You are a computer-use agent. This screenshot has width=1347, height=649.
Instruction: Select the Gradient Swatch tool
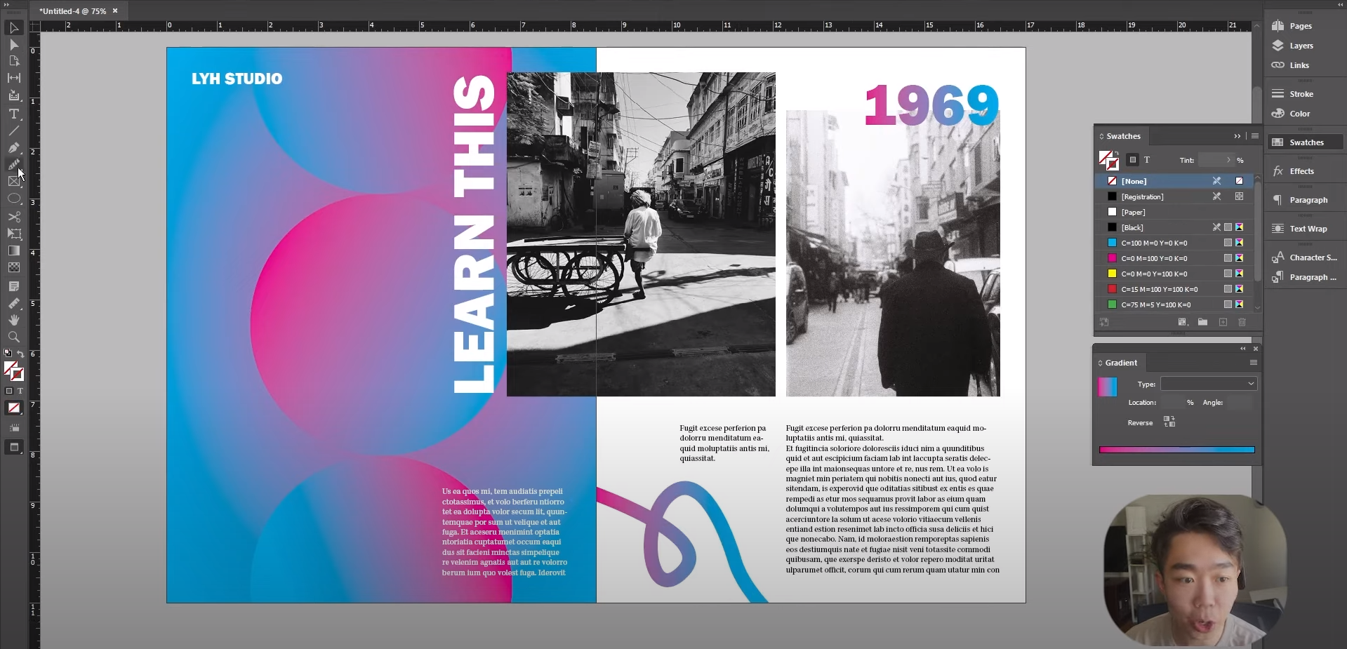13,250
